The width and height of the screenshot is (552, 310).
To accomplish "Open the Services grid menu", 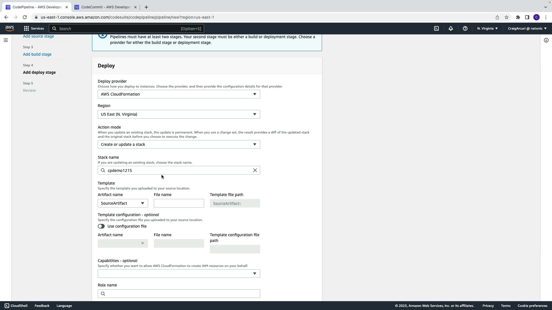I will [x=34, y=28].
